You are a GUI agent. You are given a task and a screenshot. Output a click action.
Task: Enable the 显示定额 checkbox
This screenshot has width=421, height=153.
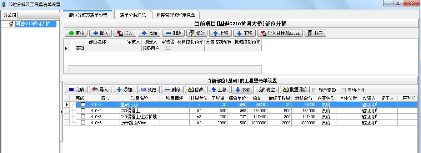315,90
